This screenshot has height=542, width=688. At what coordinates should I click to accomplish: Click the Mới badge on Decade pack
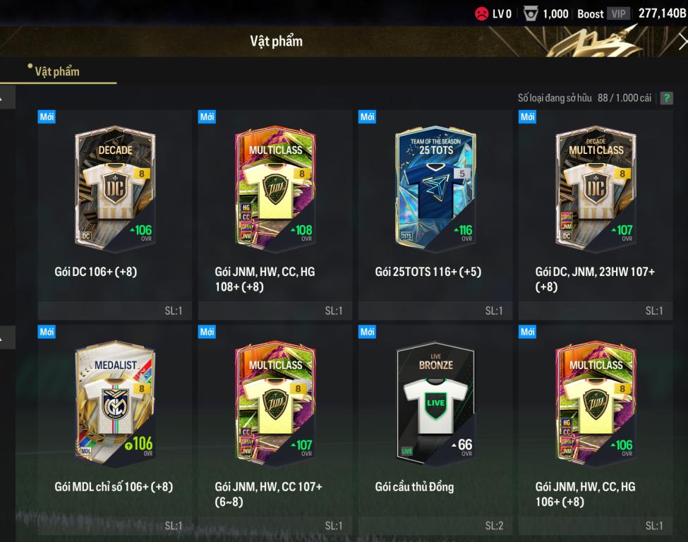pyautogui.click(x=47, y=116)
